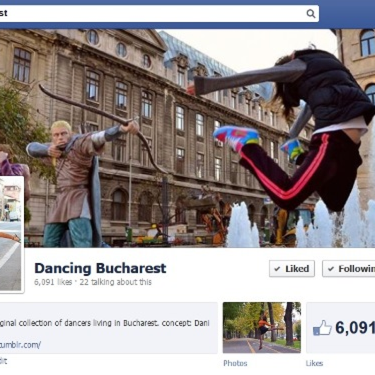
Task: Click the checkmark icon on the Following button
Action: [331, 269]
